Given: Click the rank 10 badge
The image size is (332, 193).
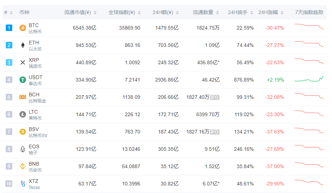Looking at the screenshot, I should point(9,184).
